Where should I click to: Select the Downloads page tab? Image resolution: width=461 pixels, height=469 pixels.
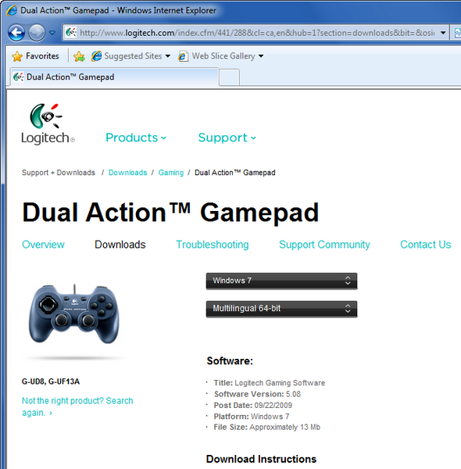120,245
